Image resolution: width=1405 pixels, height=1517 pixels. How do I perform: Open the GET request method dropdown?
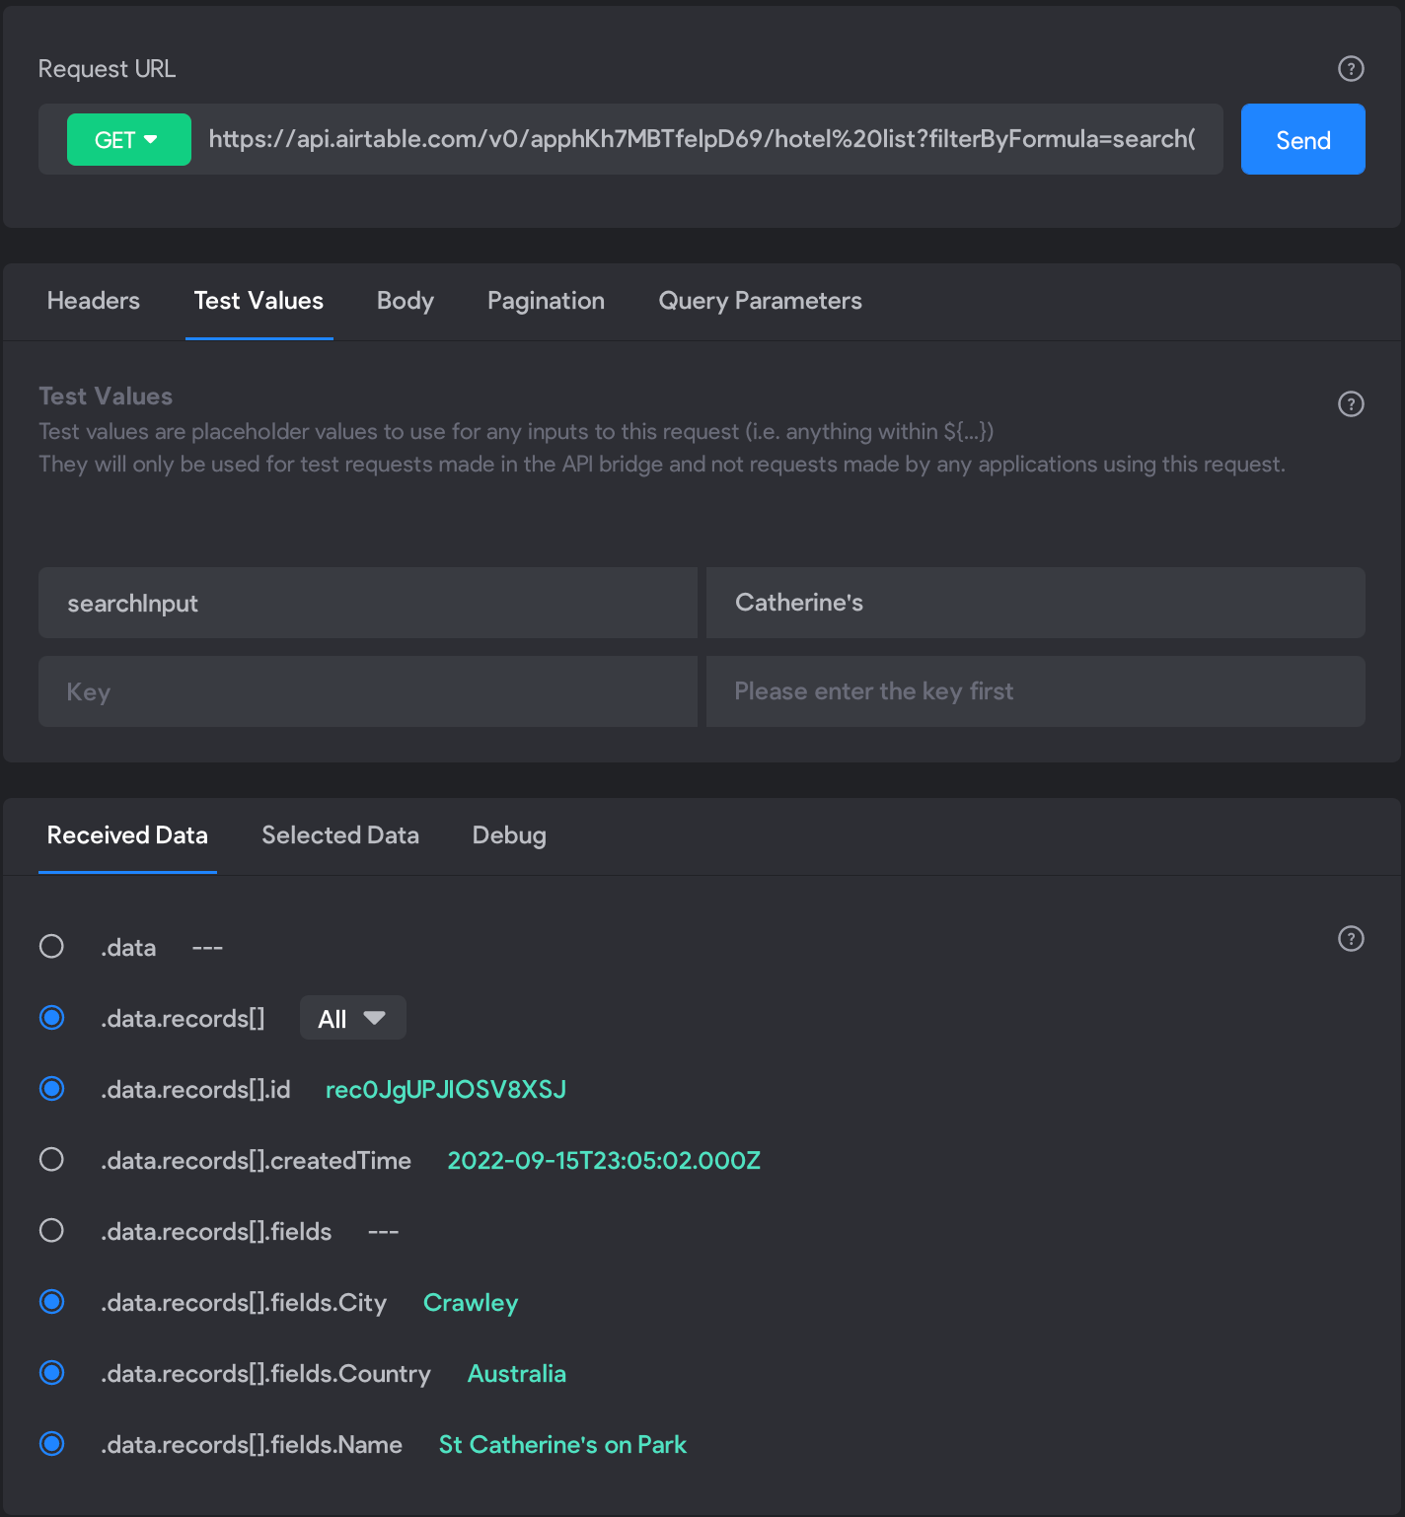click(128, 139)
